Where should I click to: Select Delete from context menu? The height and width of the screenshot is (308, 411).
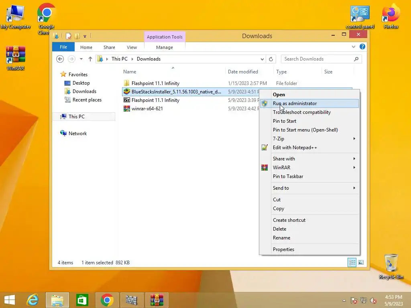coord(309,229)
